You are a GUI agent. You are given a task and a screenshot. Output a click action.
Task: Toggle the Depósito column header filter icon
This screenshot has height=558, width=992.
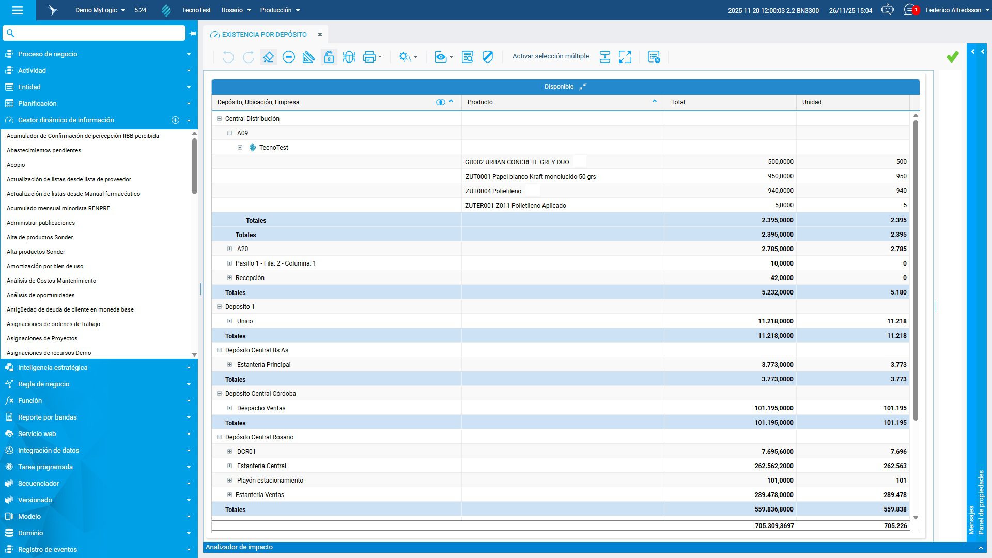click(440, 102)
